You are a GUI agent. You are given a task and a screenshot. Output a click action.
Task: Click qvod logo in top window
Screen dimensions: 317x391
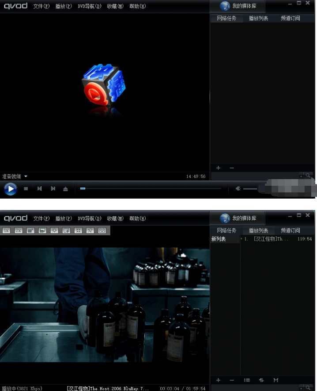(15, 6)
